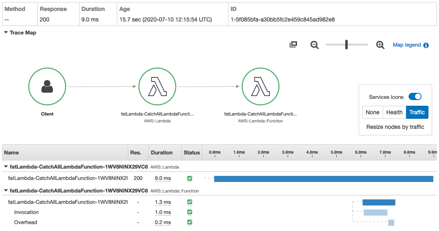
Task: Select the Traffic resize option
Action: pyautogui.click(x=417, y=112)
